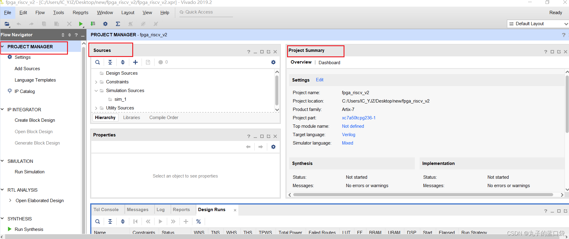Collapse the Simulation Sources folder
Viewport: 569px width, 239px height.
(x=96, y=91)
